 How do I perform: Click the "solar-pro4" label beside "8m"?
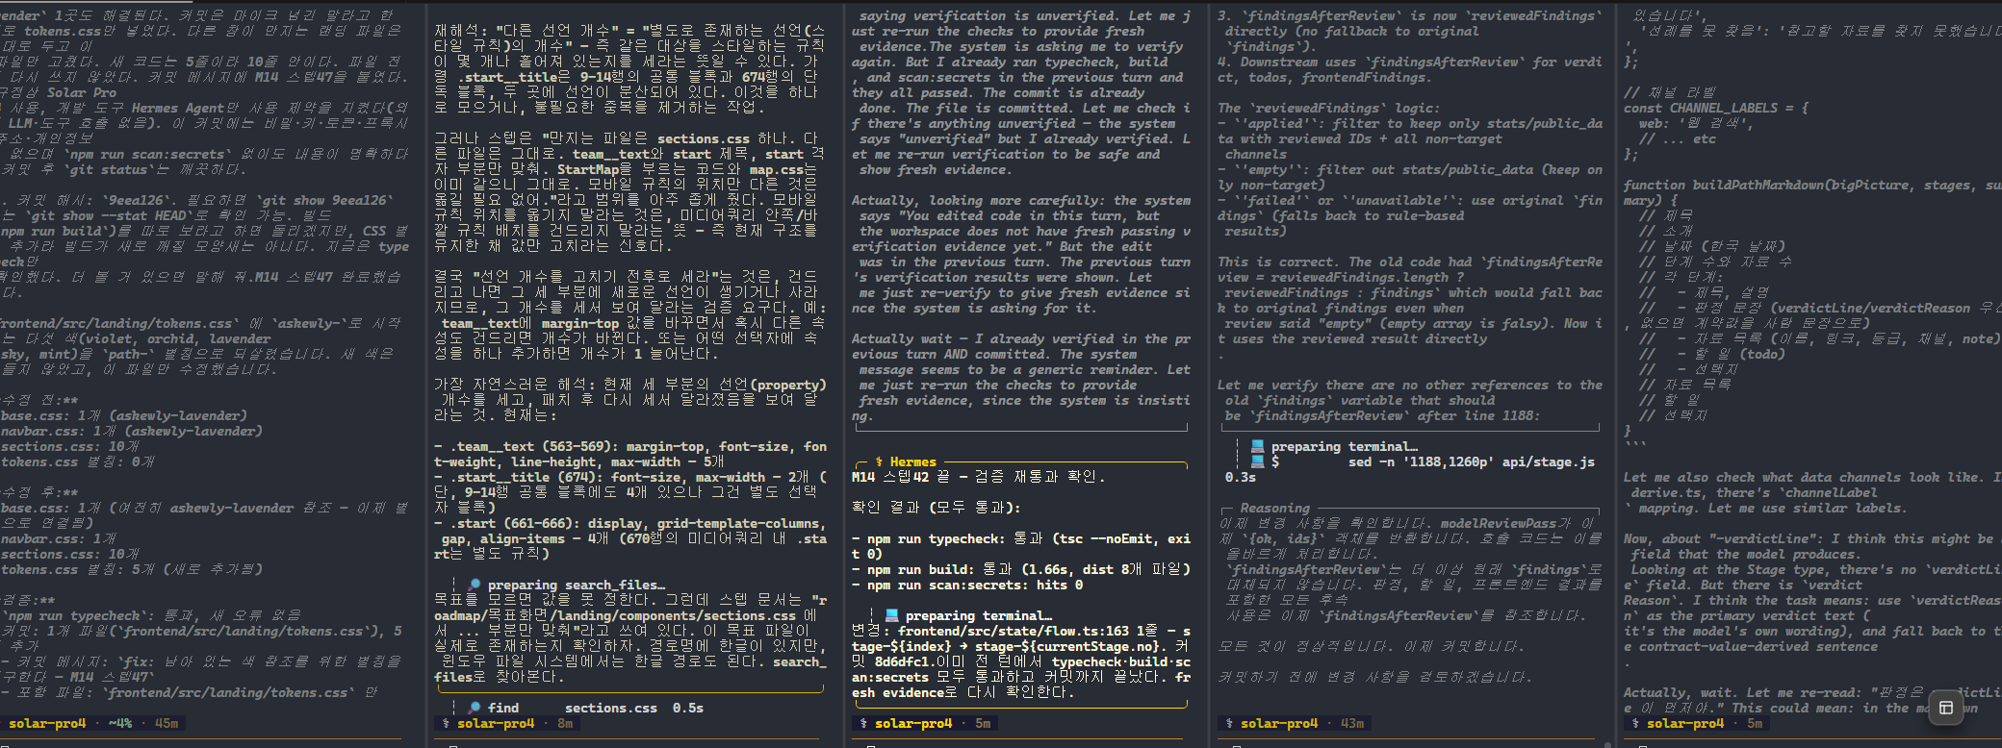496,723
